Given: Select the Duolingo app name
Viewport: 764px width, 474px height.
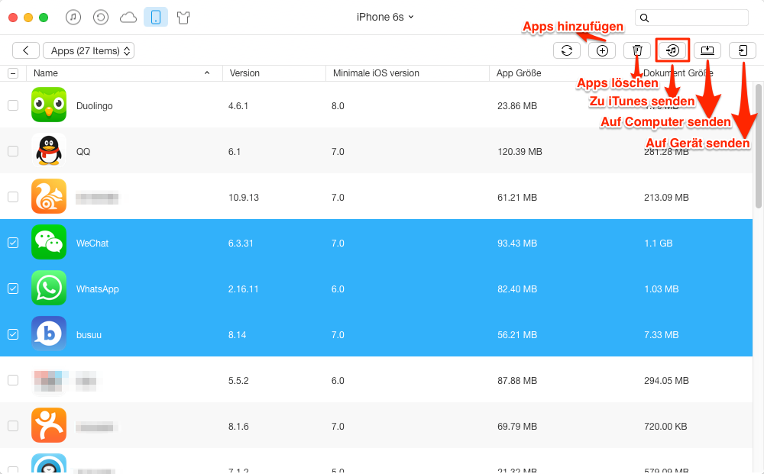Looking at the screenshot, I should point(95,105).
